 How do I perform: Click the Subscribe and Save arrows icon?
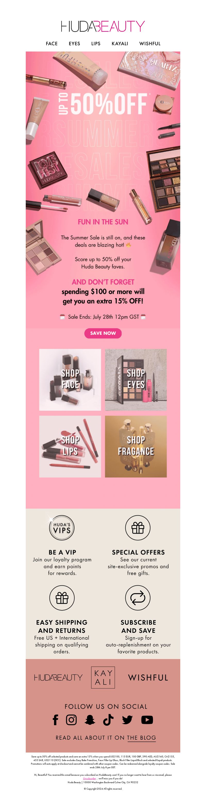[x=138, y=597]
